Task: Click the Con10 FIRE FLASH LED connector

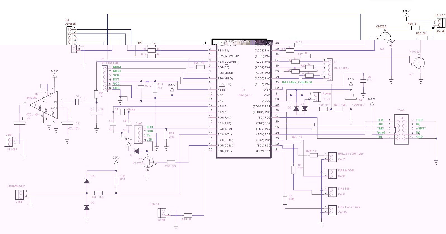Action: 332,210
